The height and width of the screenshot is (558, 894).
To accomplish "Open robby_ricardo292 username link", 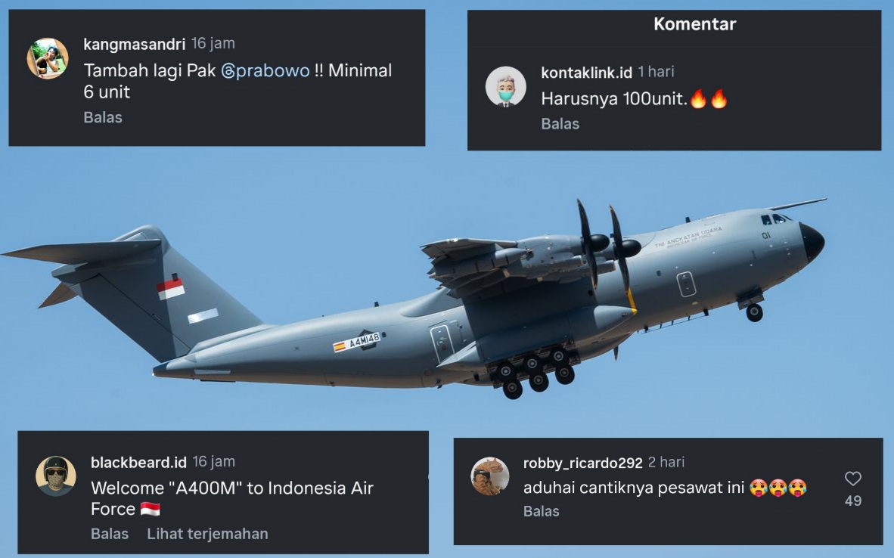I will coord(582,463).
